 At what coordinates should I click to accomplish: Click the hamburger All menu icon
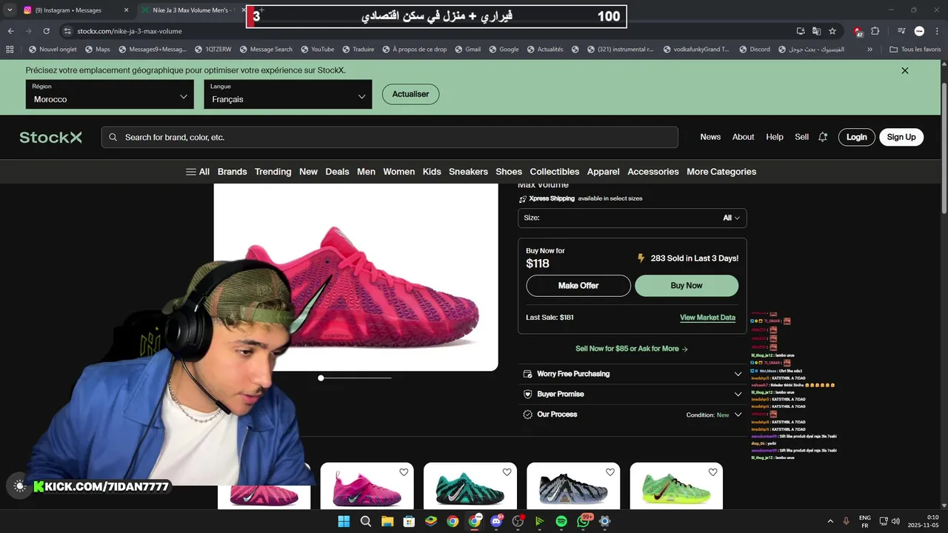pyautogui.click(x=191, y=172)
